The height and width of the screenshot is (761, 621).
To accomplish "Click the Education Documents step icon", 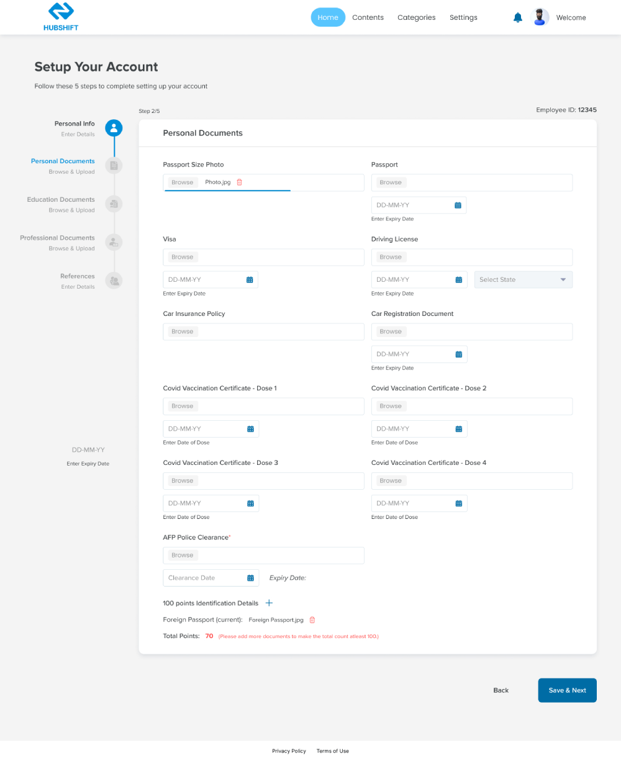I will click(x=114, y=204).
